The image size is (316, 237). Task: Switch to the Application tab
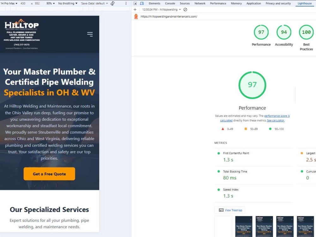click(x=253, y=3)
